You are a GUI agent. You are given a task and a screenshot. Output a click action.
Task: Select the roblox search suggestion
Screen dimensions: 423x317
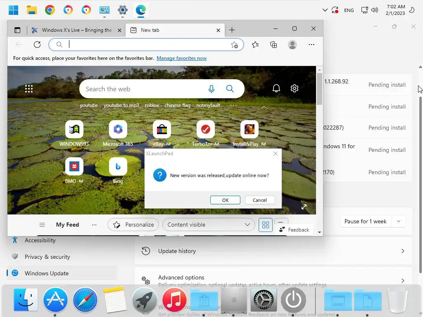pyautogui.click(x=152, y=105)
